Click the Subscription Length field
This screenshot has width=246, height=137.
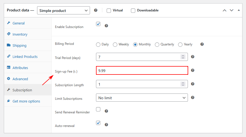tap(142, 84)
